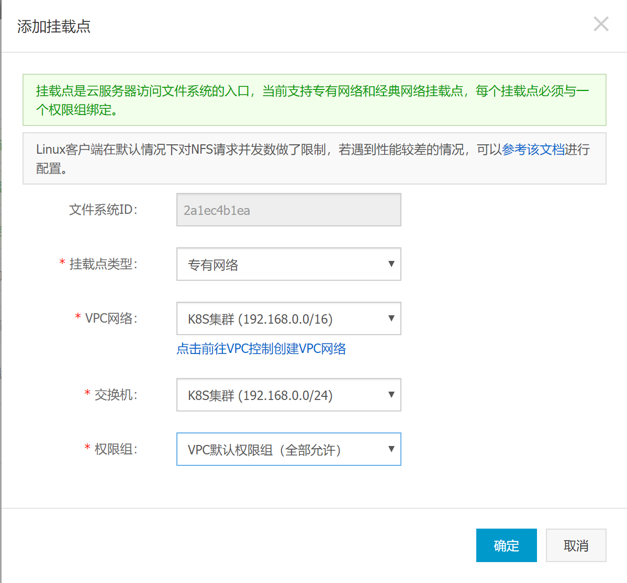This screenshot has height=583, width=627.
Task: Open the 参考该文档 documentation link
Action: 533,150
